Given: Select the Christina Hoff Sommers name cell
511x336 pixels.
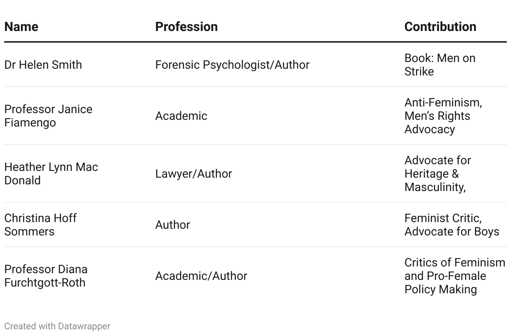Looking at the screenshot, I should [x=40, y=225].
